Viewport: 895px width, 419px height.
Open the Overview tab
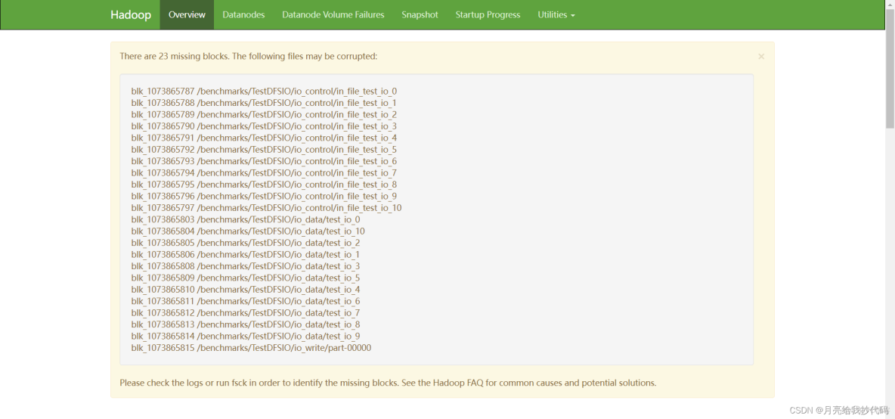coord(187,15)
